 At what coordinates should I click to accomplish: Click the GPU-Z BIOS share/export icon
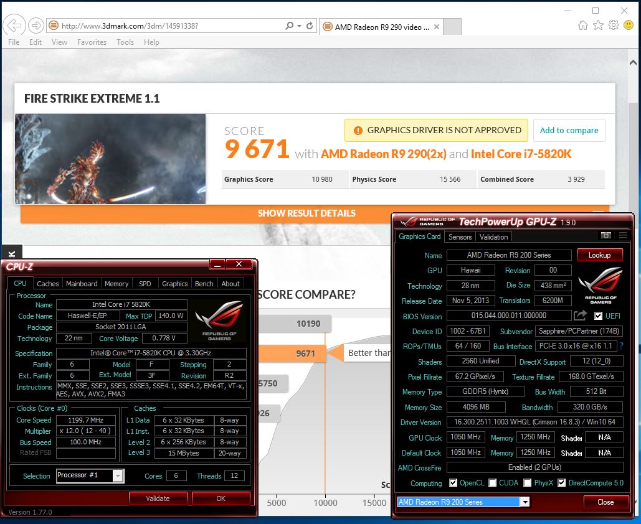(x=580, y=316)
